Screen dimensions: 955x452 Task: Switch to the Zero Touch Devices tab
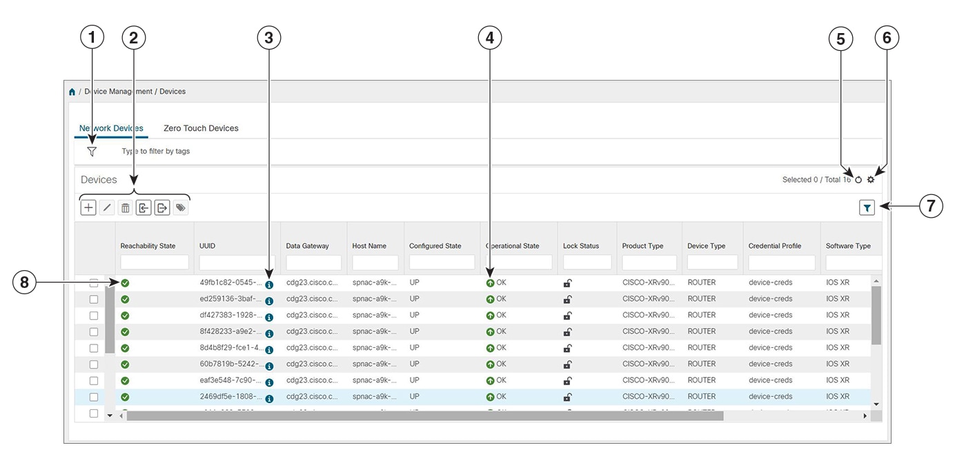tap(200, 128)
